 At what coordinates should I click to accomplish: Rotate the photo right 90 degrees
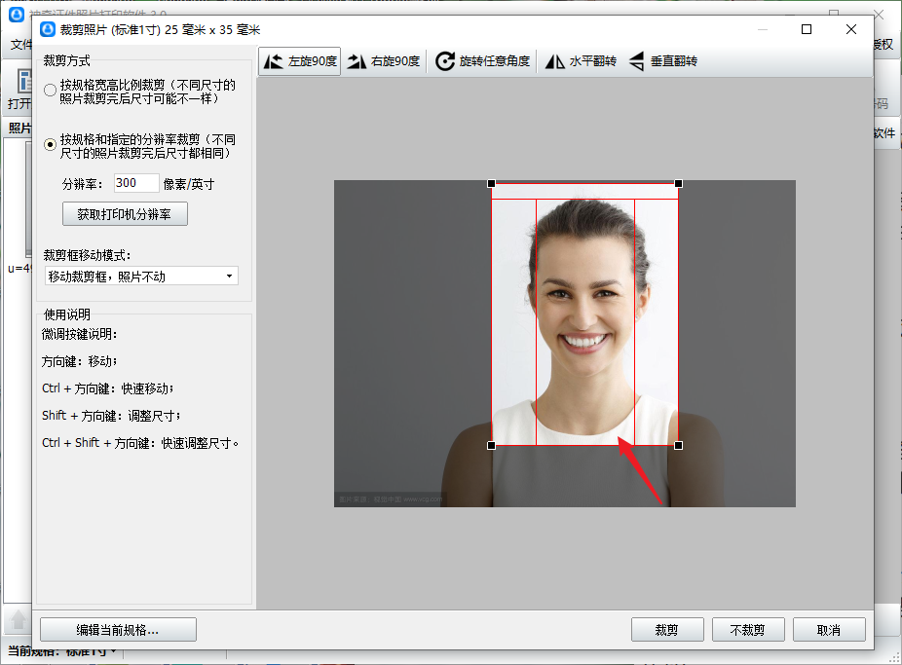(384, 61)
